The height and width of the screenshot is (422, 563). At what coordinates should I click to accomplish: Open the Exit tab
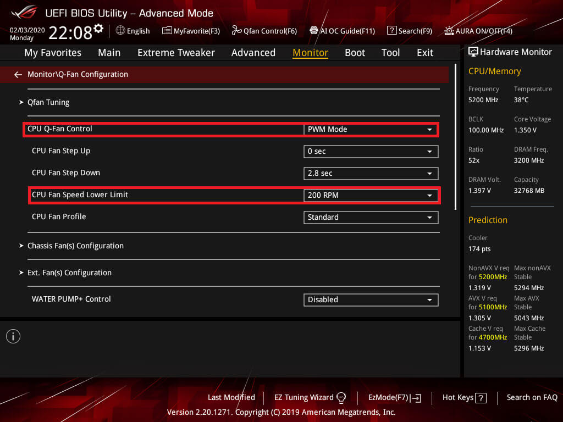pyautogui.click(x=425, y=53)
